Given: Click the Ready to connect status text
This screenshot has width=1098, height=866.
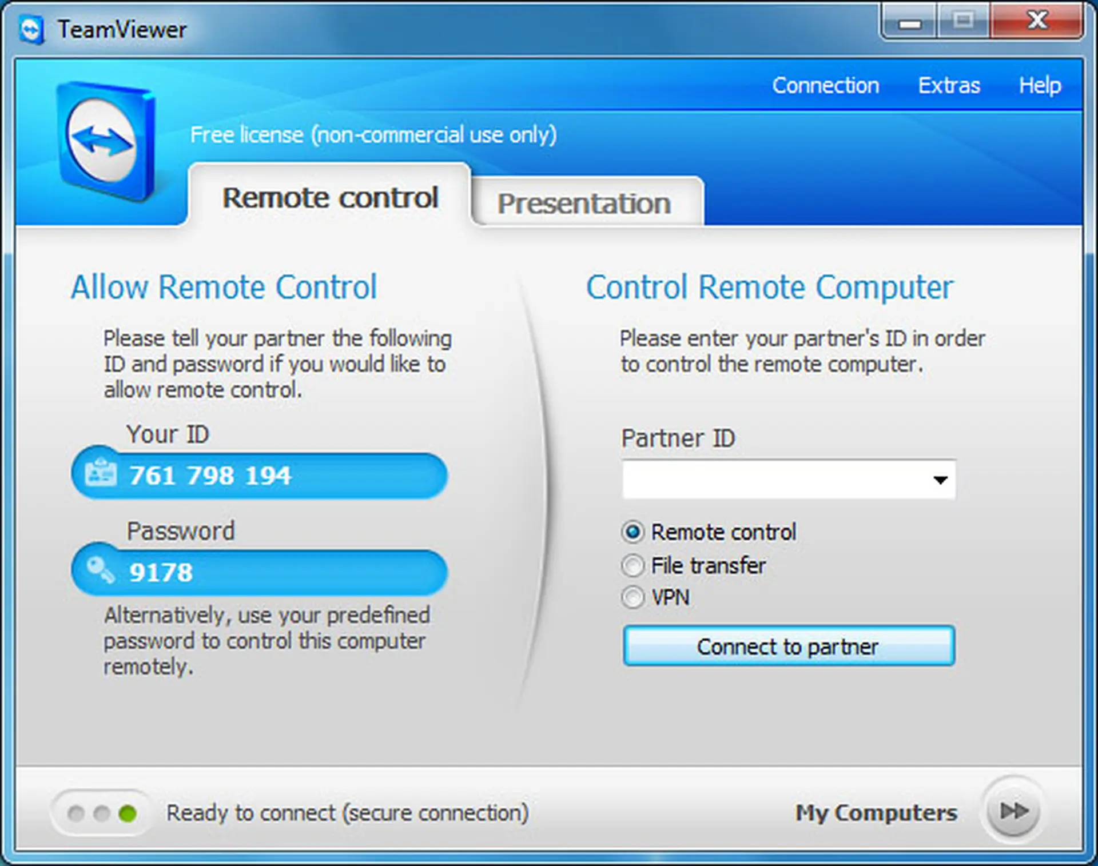Looking at the screenshot, I should 347,813.
